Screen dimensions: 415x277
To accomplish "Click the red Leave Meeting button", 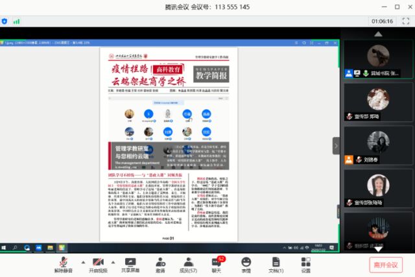I will pyautogui.click(x=385, y=265).
